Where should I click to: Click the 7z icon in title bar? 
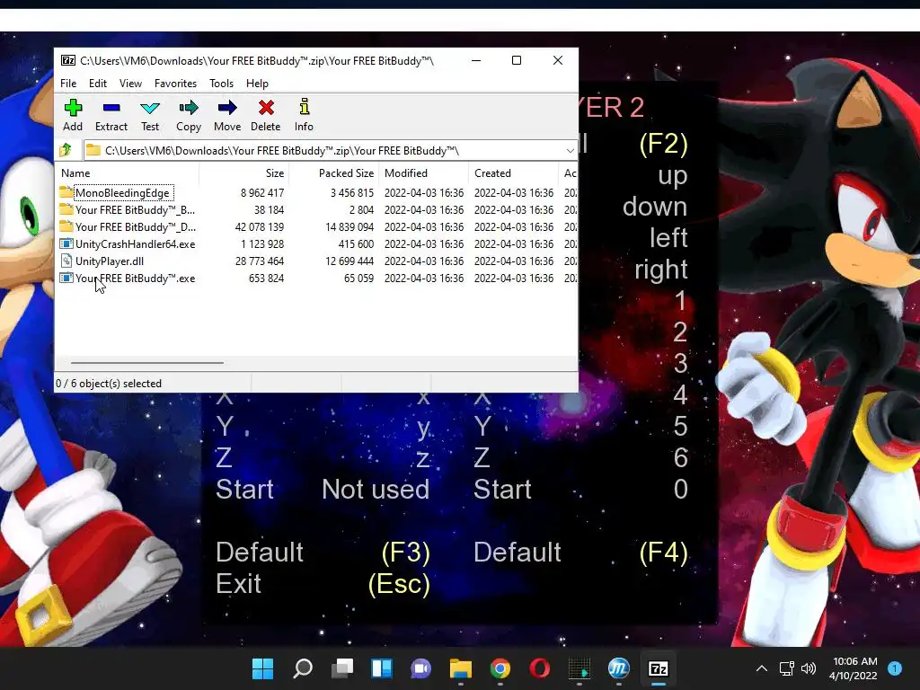click(x=68, y=60)
